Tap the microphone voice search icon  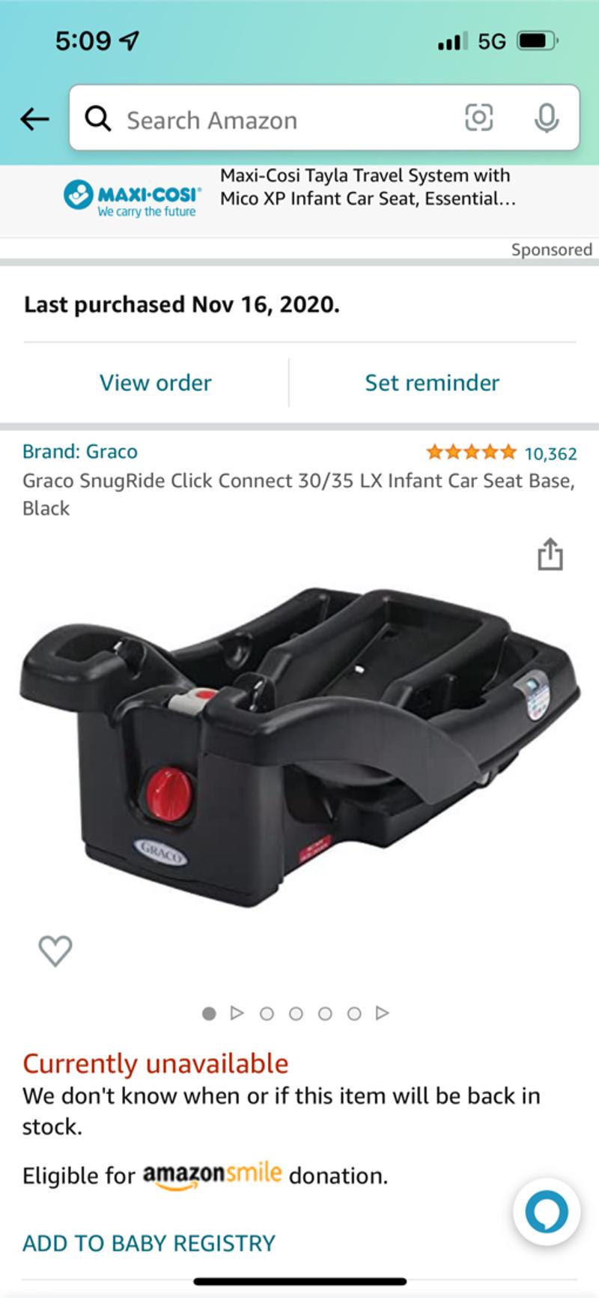coord(547,118)
